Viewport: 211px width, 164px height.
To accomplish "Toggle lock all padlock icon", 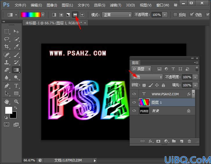I will [x=163, y=85].
